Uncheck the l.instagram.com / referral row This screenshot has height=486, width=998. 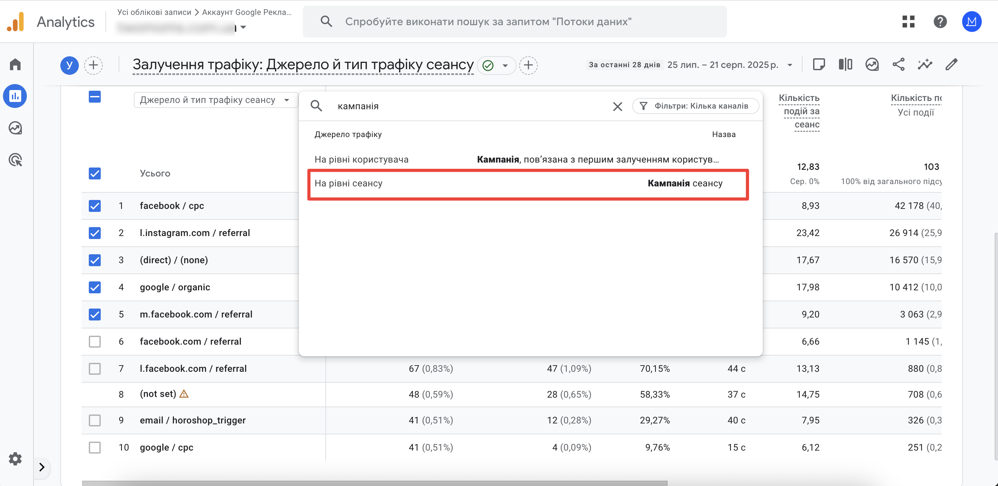click(94, 233)
